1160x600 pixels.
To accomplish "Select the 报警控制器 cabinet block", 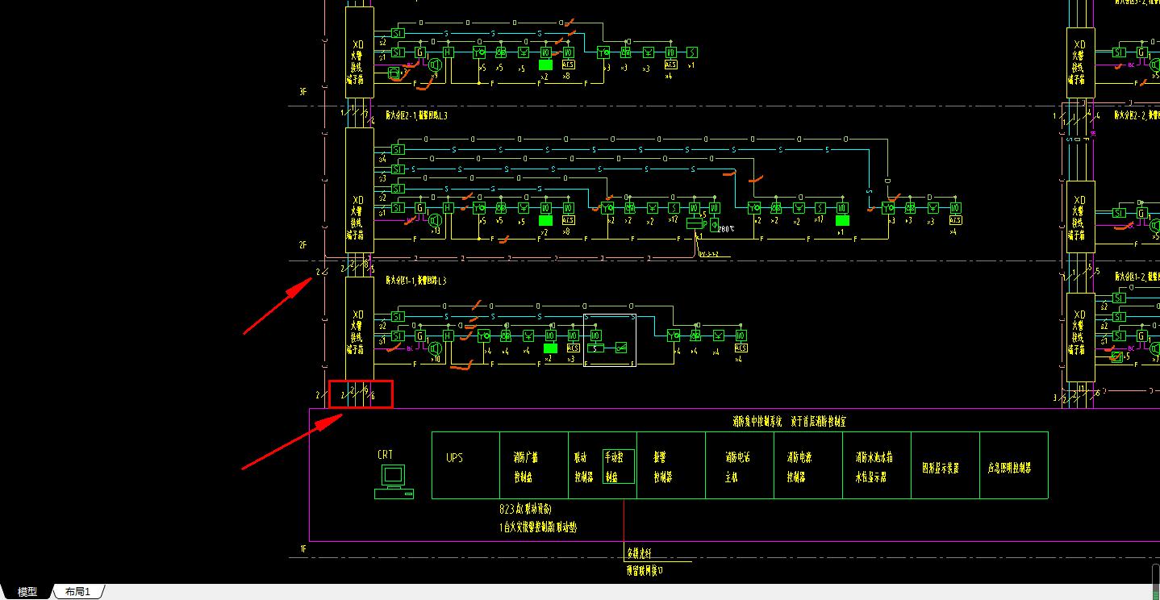I will (671, 465).
